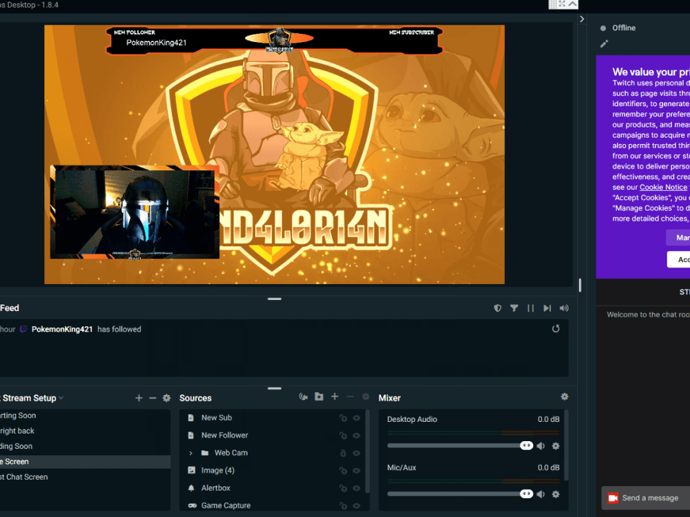Hide the New Follower source
690x517 pixels.
click(x=357, y=436)
